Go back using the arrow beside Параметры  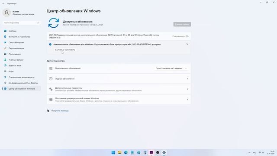[3, 3]
